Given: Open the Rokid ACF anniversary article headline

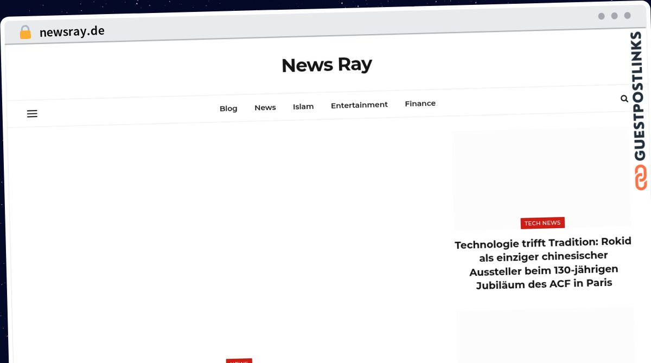Looking at the screenshot, I should [543, 263].
